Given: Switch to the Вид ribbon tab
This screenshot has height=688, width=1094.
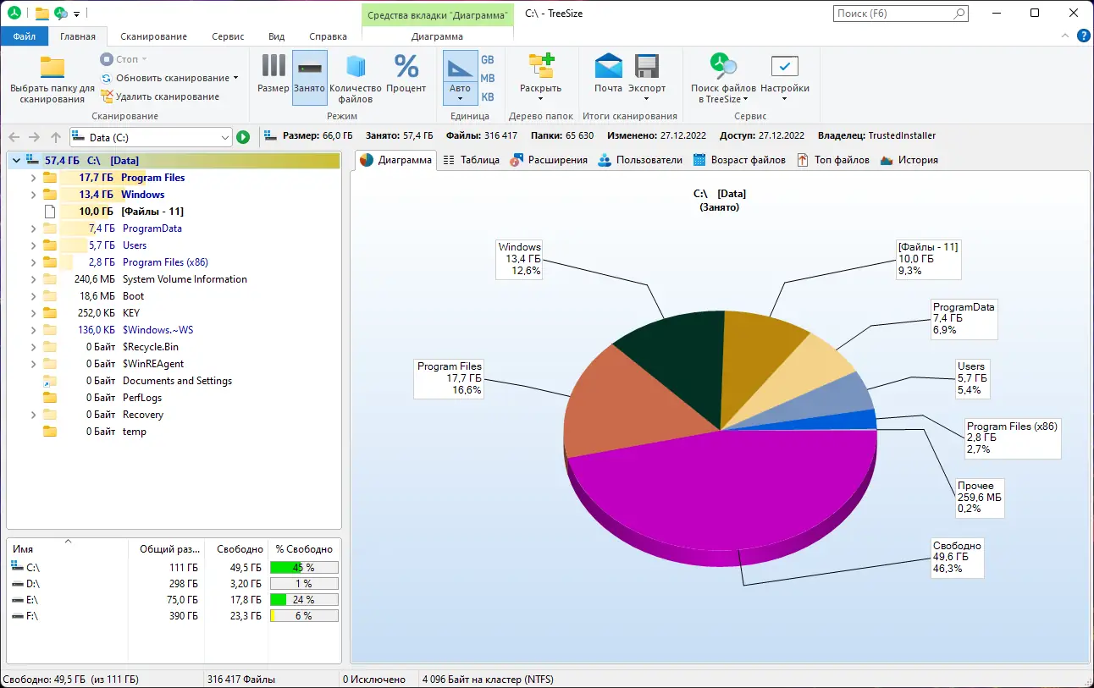Looking at the screenshot, I should tap(277, 36).
